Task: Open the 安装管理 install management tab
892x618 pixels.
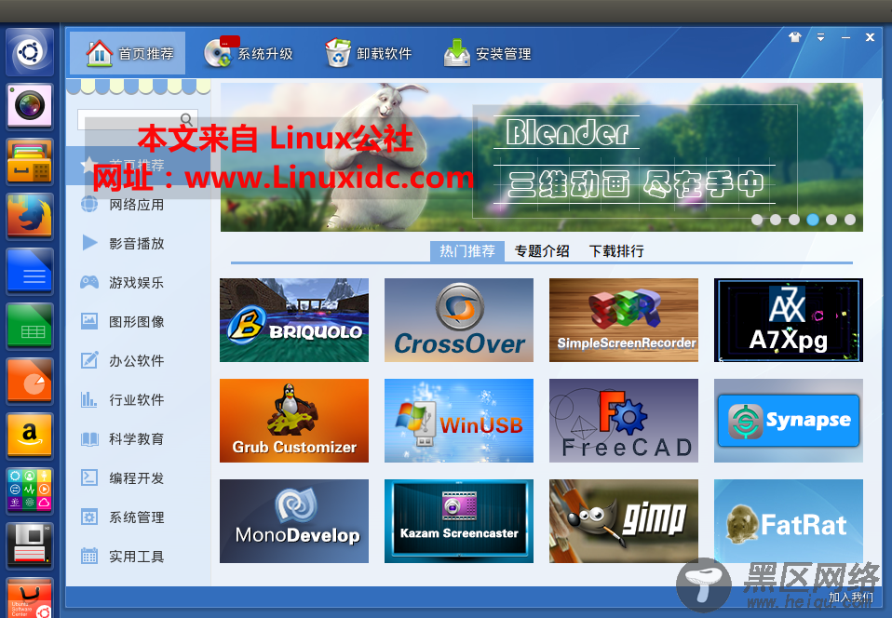Action: (x=487, y=53)
